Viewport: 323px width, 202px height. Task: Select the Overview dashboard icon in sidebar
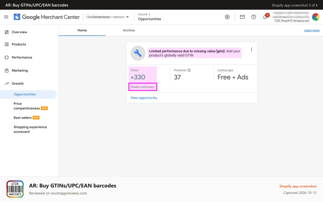pyautogui.click(x=7, y=32)
